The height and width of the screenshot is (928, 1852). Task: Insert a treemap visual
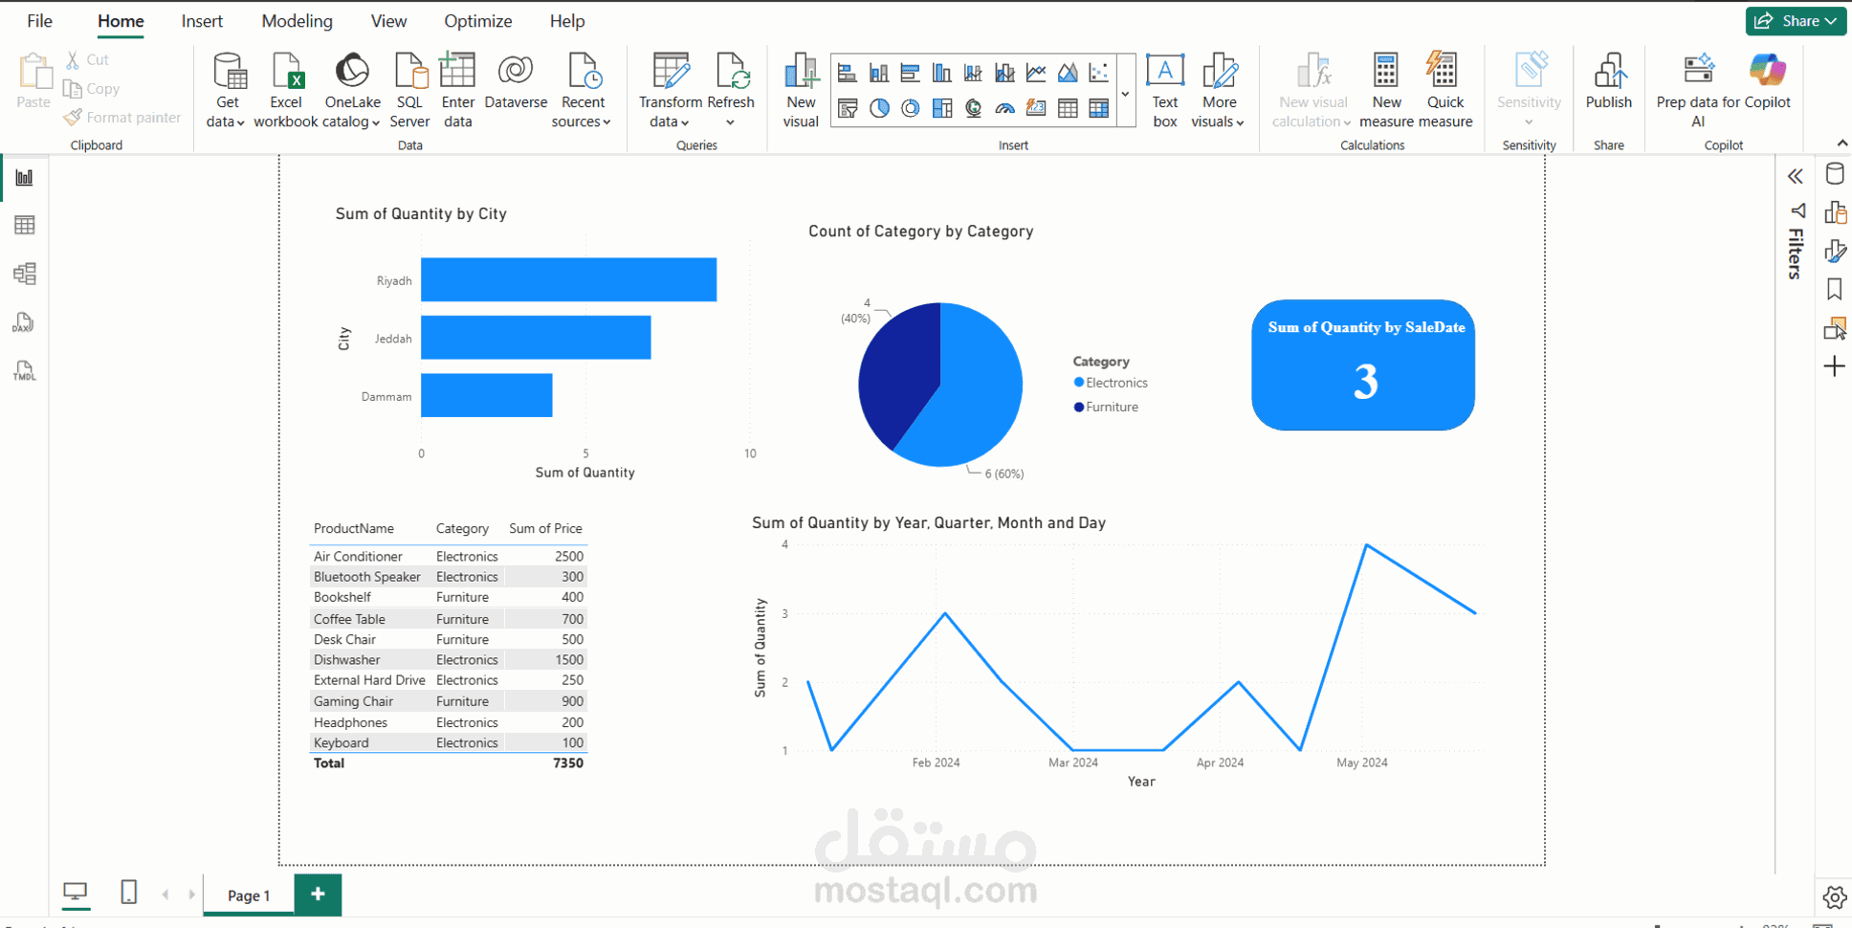pos(941,108)
